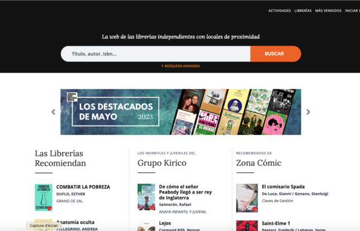Advance to next banner slide arrow

[308, 112]
